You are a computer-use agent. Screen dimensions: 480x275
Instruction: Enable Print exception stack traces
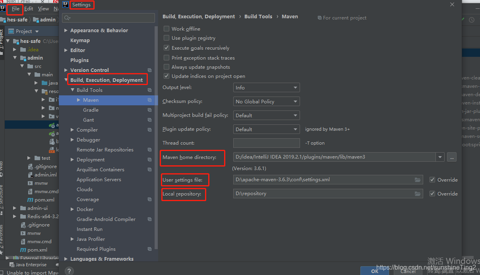point(166,58)
